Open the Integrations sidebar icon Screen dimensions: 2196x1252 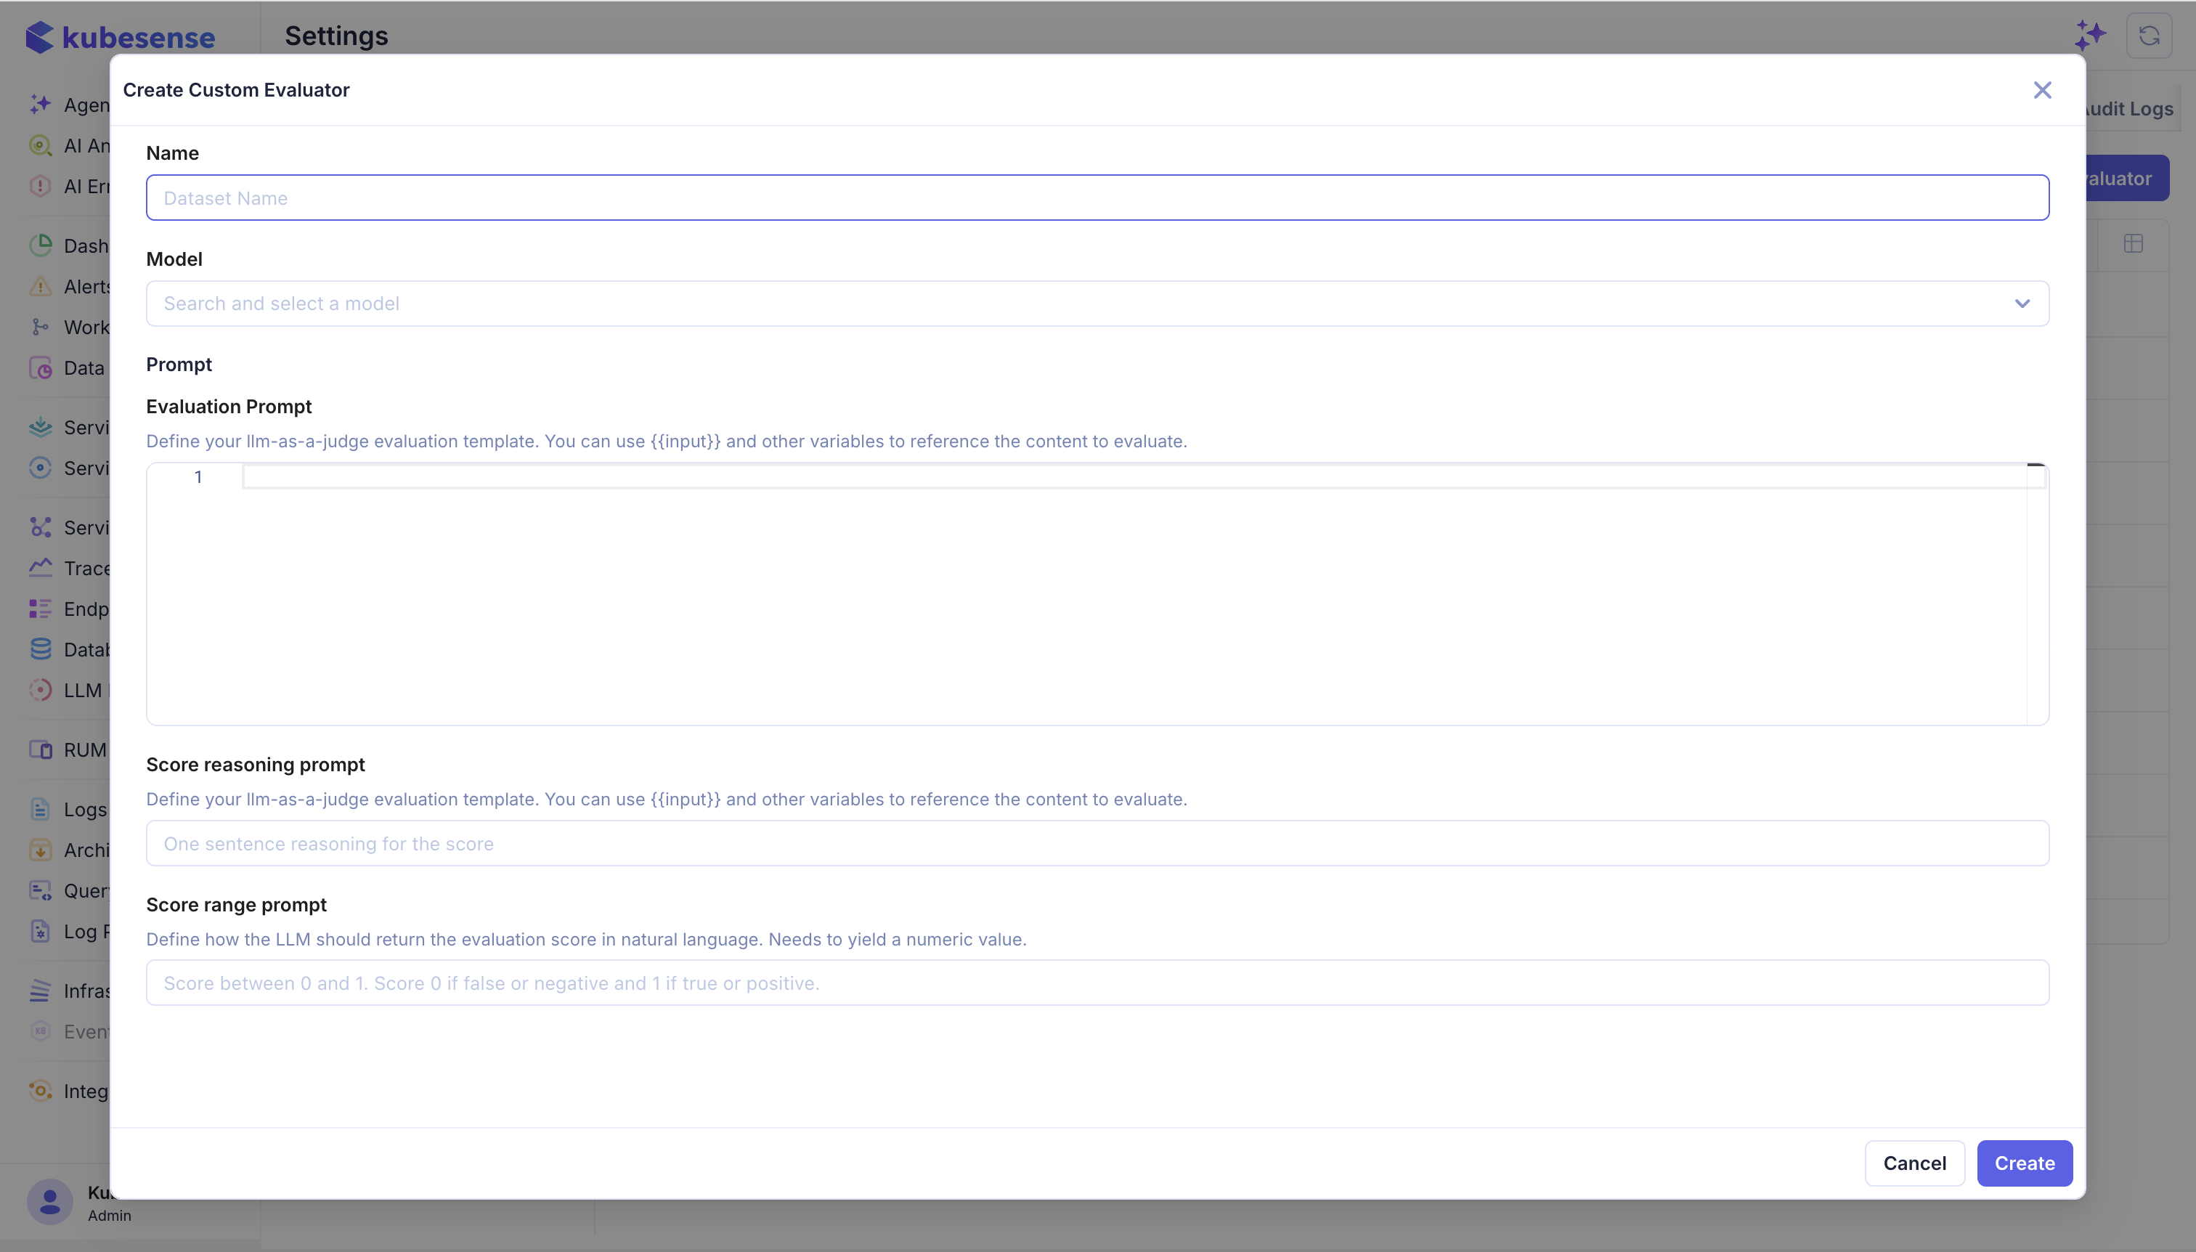point(39,1090)
